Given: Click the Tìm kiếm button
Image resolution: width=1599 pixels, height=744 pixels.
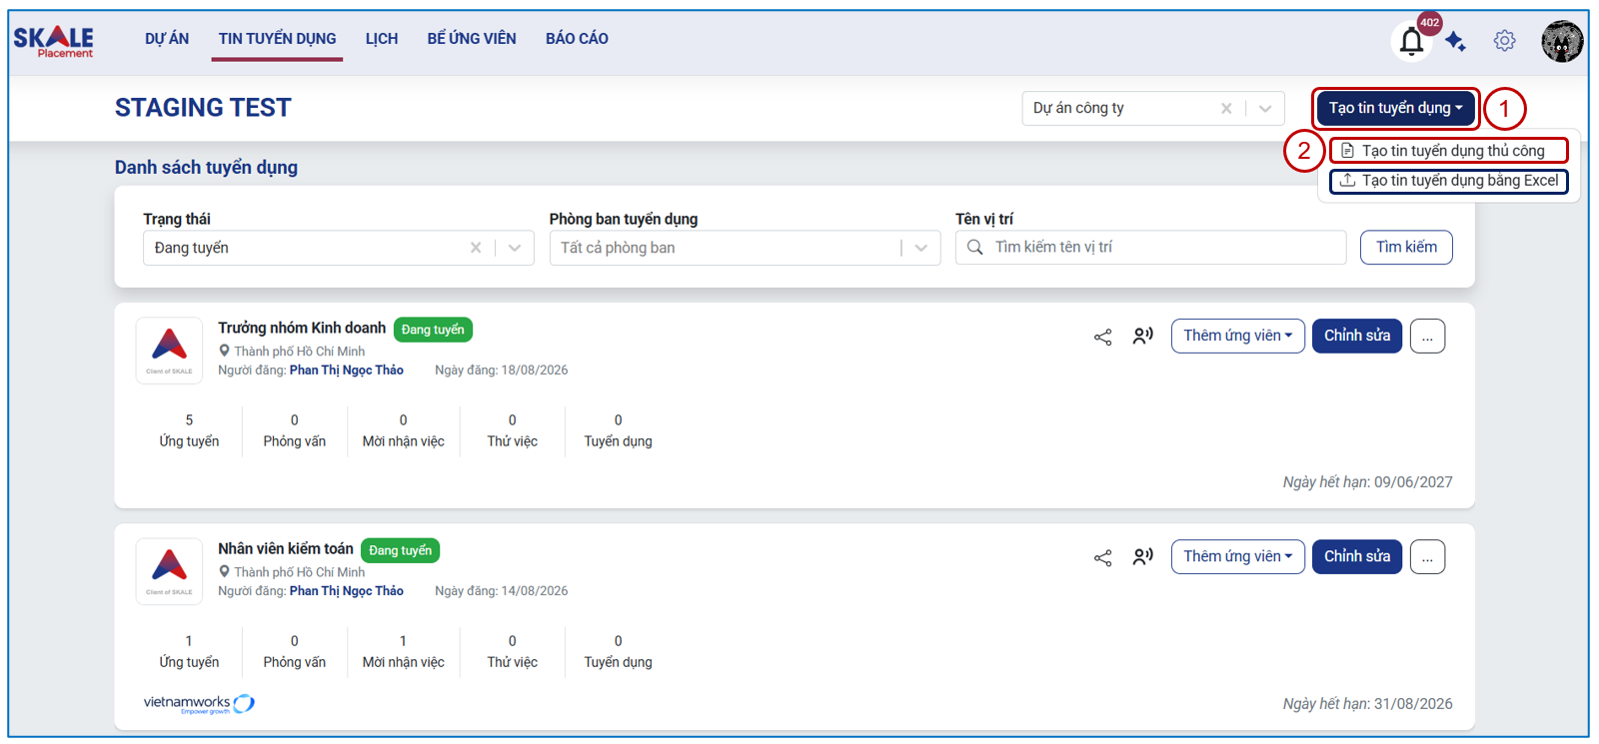Looking at the screenshot, I should (1406, 247).
